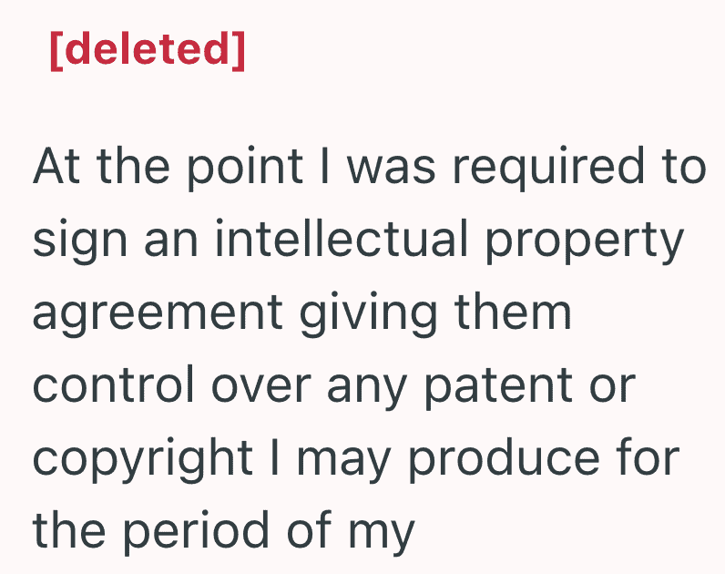This screenshot has height=574, width=725.
Task: Click the word 'them' ending the third line
Action: coord(513,312)
